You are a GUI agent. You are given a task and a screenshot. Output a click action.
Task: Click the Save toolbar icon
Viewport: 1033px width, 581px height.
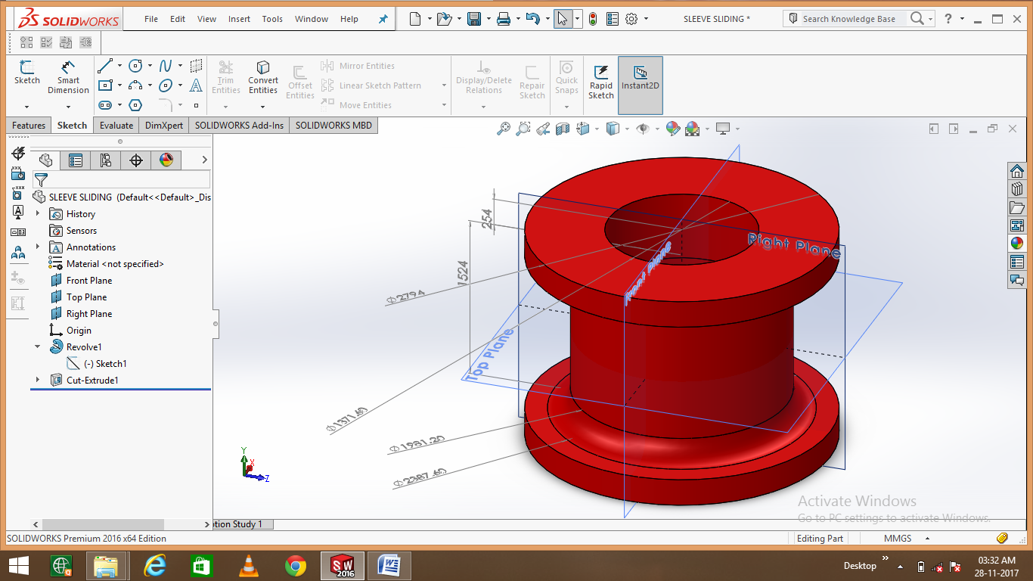pyautogui.click(x=474, y=19)
